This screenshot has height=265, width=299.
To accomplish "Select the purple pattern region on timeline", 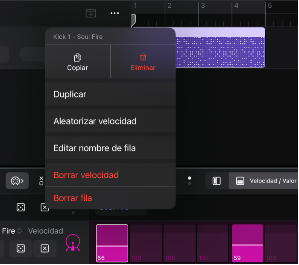I will tap(220, 48).
